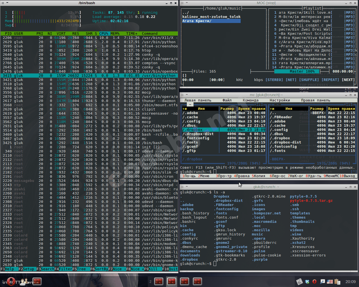Viewport: 359px width, 287px height.
Task: Open the Файл menu in Midnight Commander
Action: (x=227, y=100)
